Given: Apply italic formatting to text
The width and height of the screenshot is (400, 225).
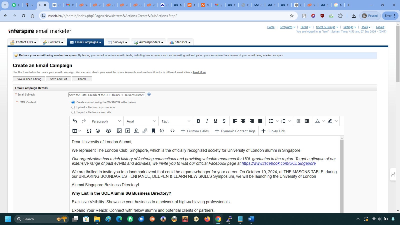Looking at the screenshot, I should click(207, 121).
